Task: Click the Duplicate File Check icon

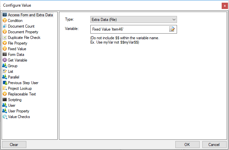Action: (5, 38)
